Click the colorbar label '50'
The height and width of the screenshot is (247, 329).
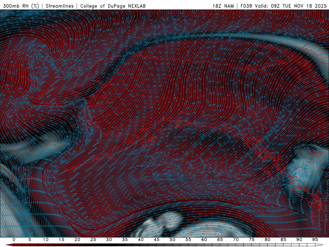coord(172,240)
